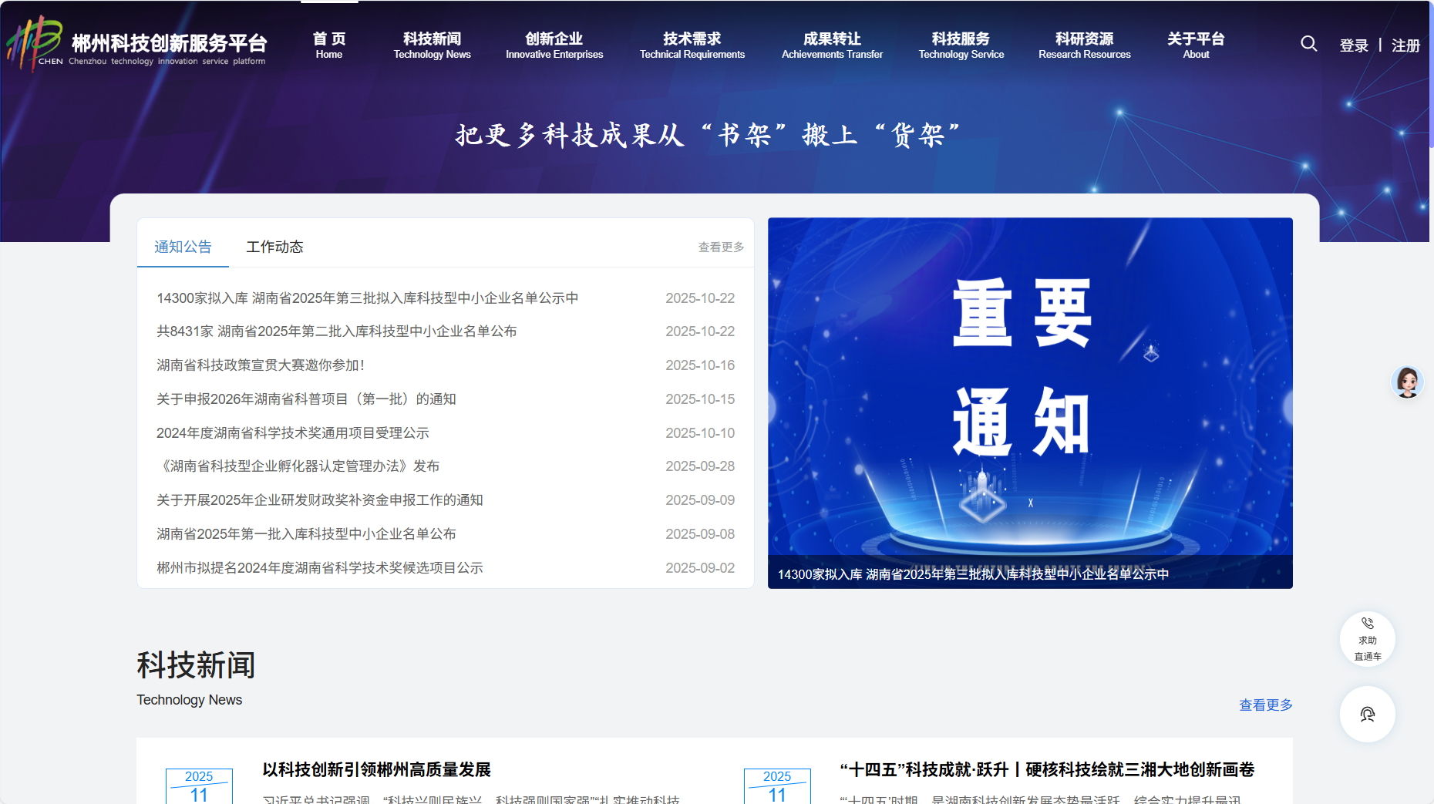The height and width of the screenshot is (804, 1434).
Task: Open the 湖南省科技政策宣贯大赛邀你参加 notice
Action: 261,365
